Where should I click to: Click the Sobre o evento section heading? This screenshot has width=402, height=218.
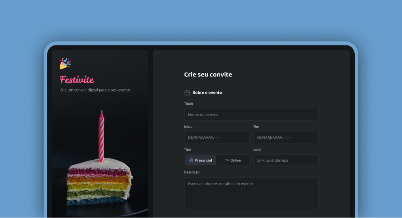[x=207, y=93]
